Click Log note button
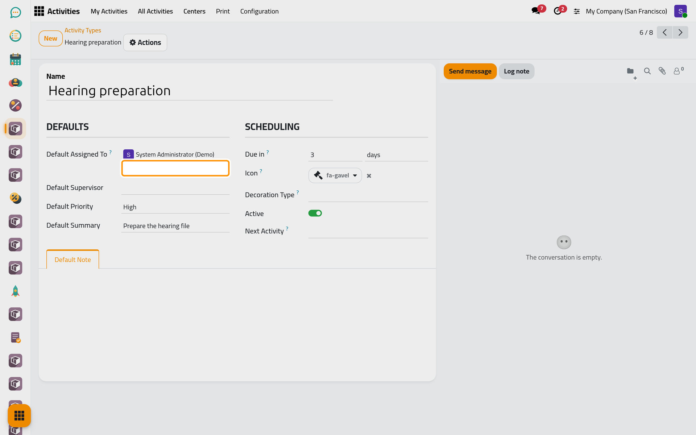The height and width of the screenshot is (435, 696). [x=516, y=71]
